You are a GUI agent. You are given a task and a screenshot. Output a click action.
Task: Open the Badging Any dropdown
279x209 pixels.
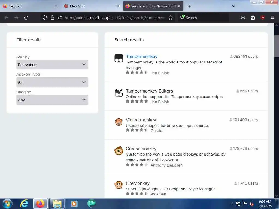coord(52,100)
